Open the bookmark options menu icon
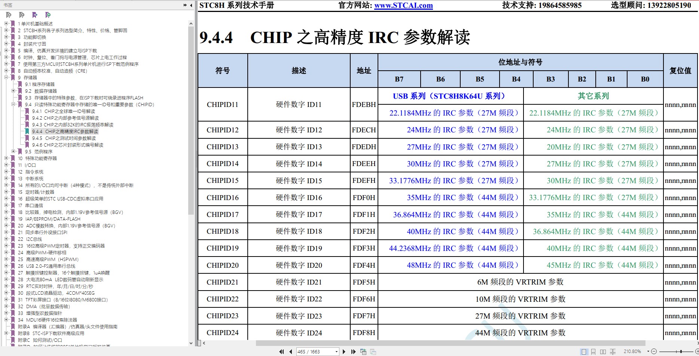This screenshot has height=356, width=699. point(48,15)
